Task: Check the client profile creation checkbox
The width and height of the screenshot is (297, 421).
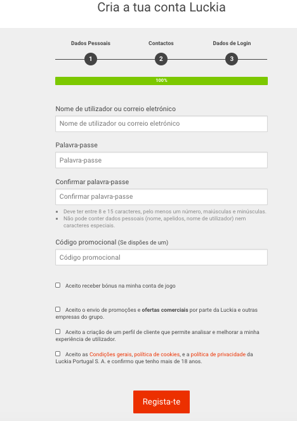Action: tap(58, 331)
